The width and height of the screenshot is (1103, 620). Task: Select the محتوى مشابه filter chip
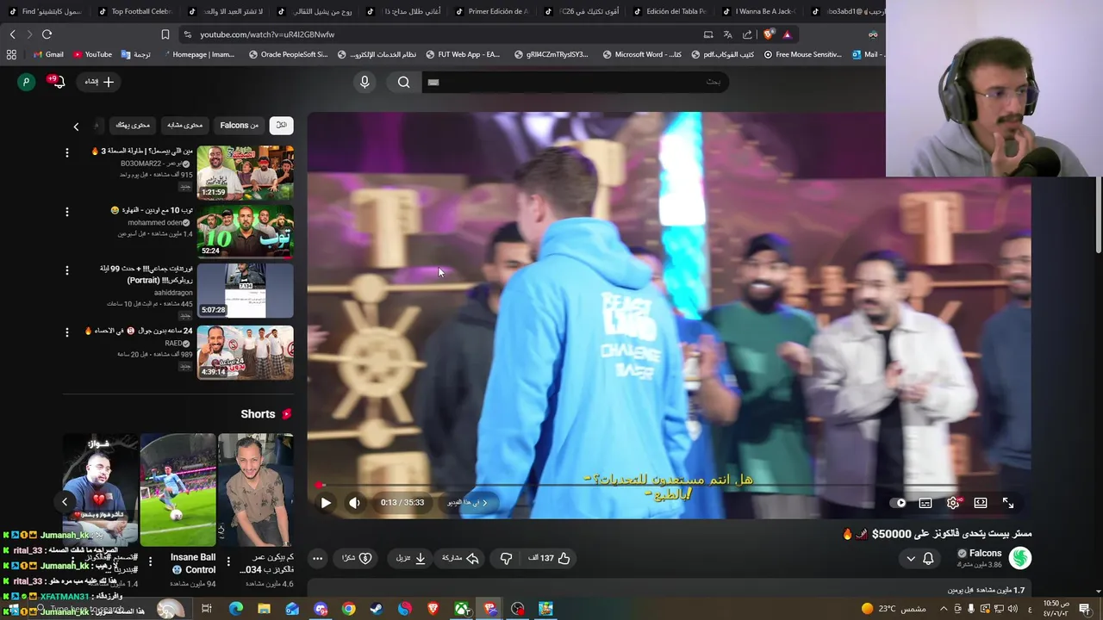(x=184, y=125)
